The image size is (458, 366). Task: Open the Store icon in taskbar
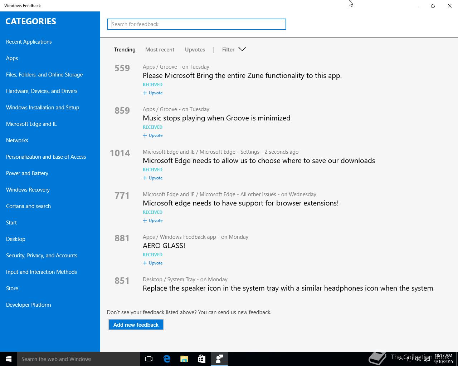tap(201, 359)
